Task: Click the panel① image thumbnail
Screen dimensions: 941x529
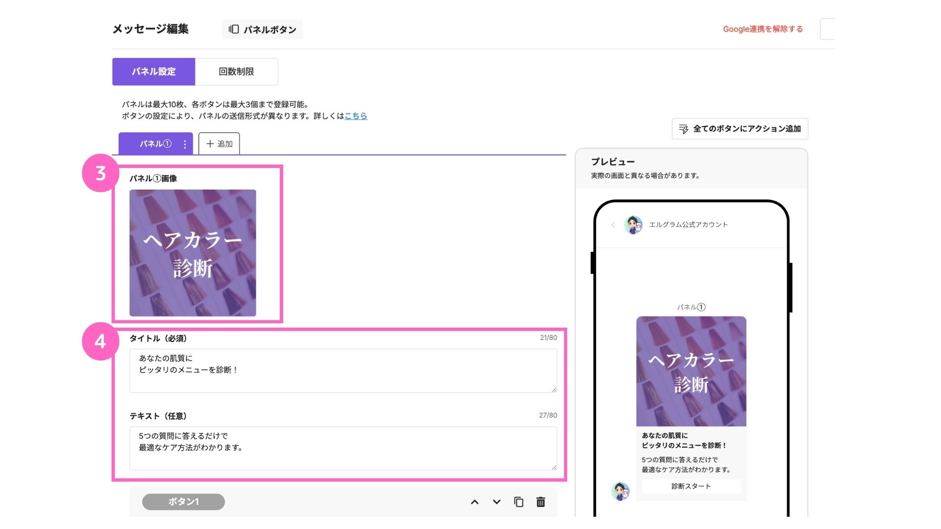Action: coord(193,253)
